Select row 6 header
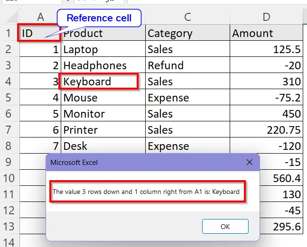Image resolution: width=307 pixels, height=247 pixels. pos(8,113)
